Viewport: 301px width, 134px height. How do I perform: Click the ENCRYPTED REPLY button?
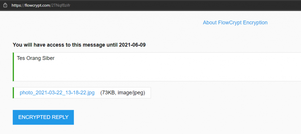(43, 117)
